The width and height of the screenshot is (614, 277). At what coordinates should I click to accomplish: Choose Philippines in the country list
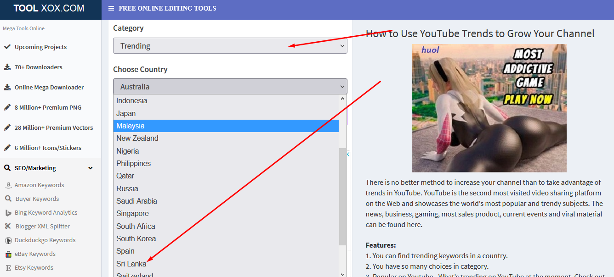226,163
